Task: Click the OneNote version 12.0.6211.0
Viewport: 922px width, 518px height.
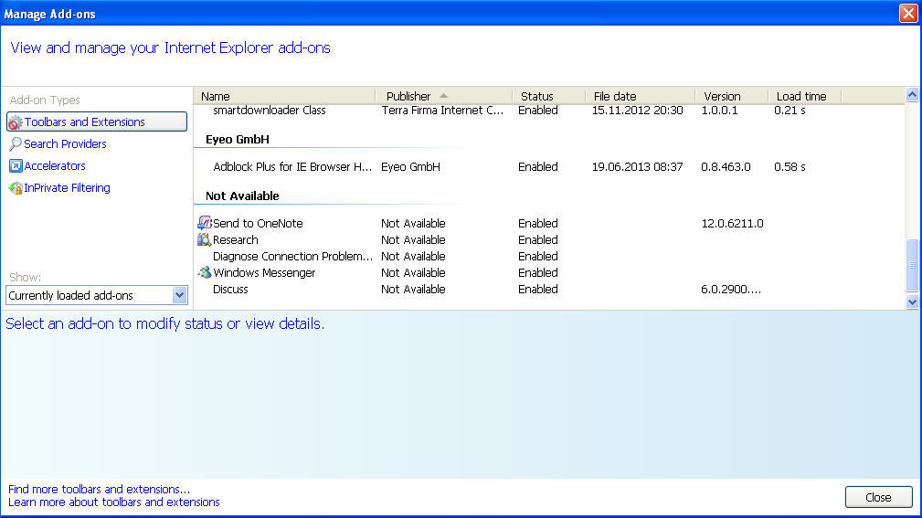Action: (x=732, y=223)
